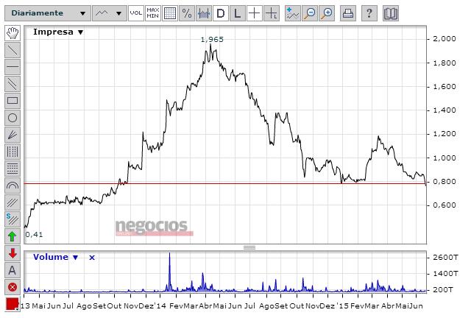Print the chart
The image size is (471, 318).
click(348, 13)
